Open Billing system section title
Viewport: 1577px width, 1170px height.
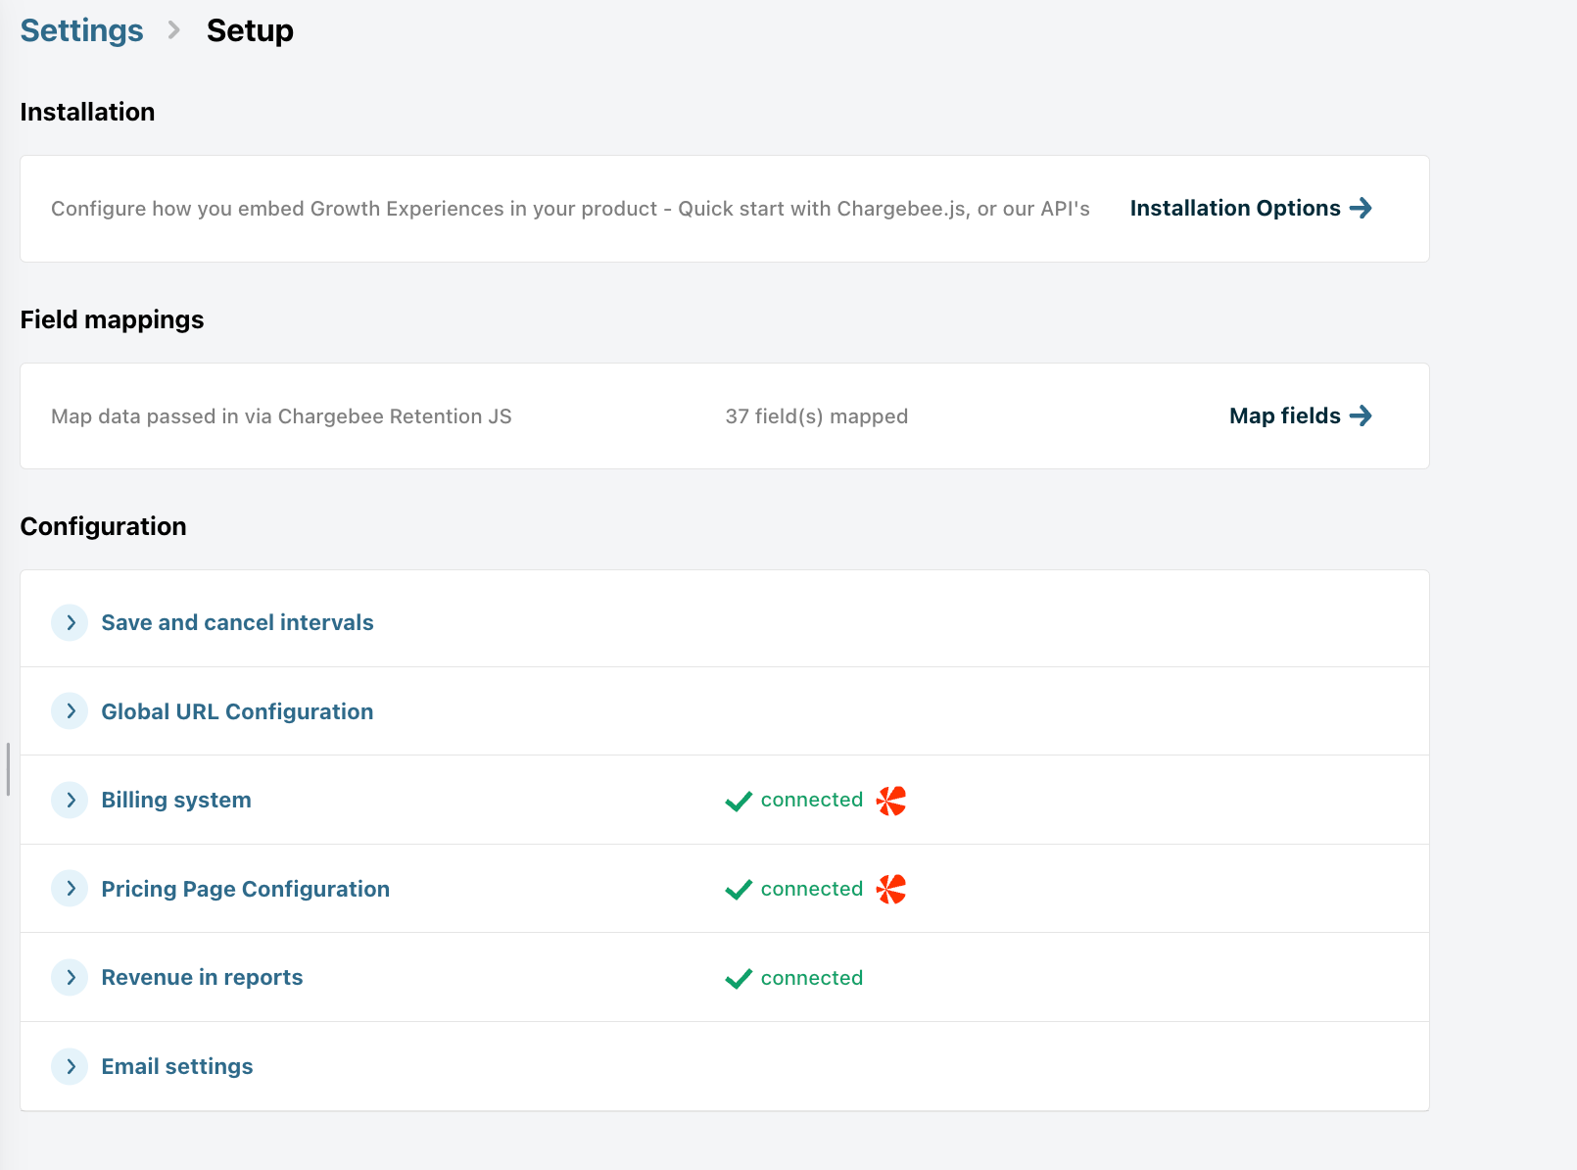[x=176, y=800]
